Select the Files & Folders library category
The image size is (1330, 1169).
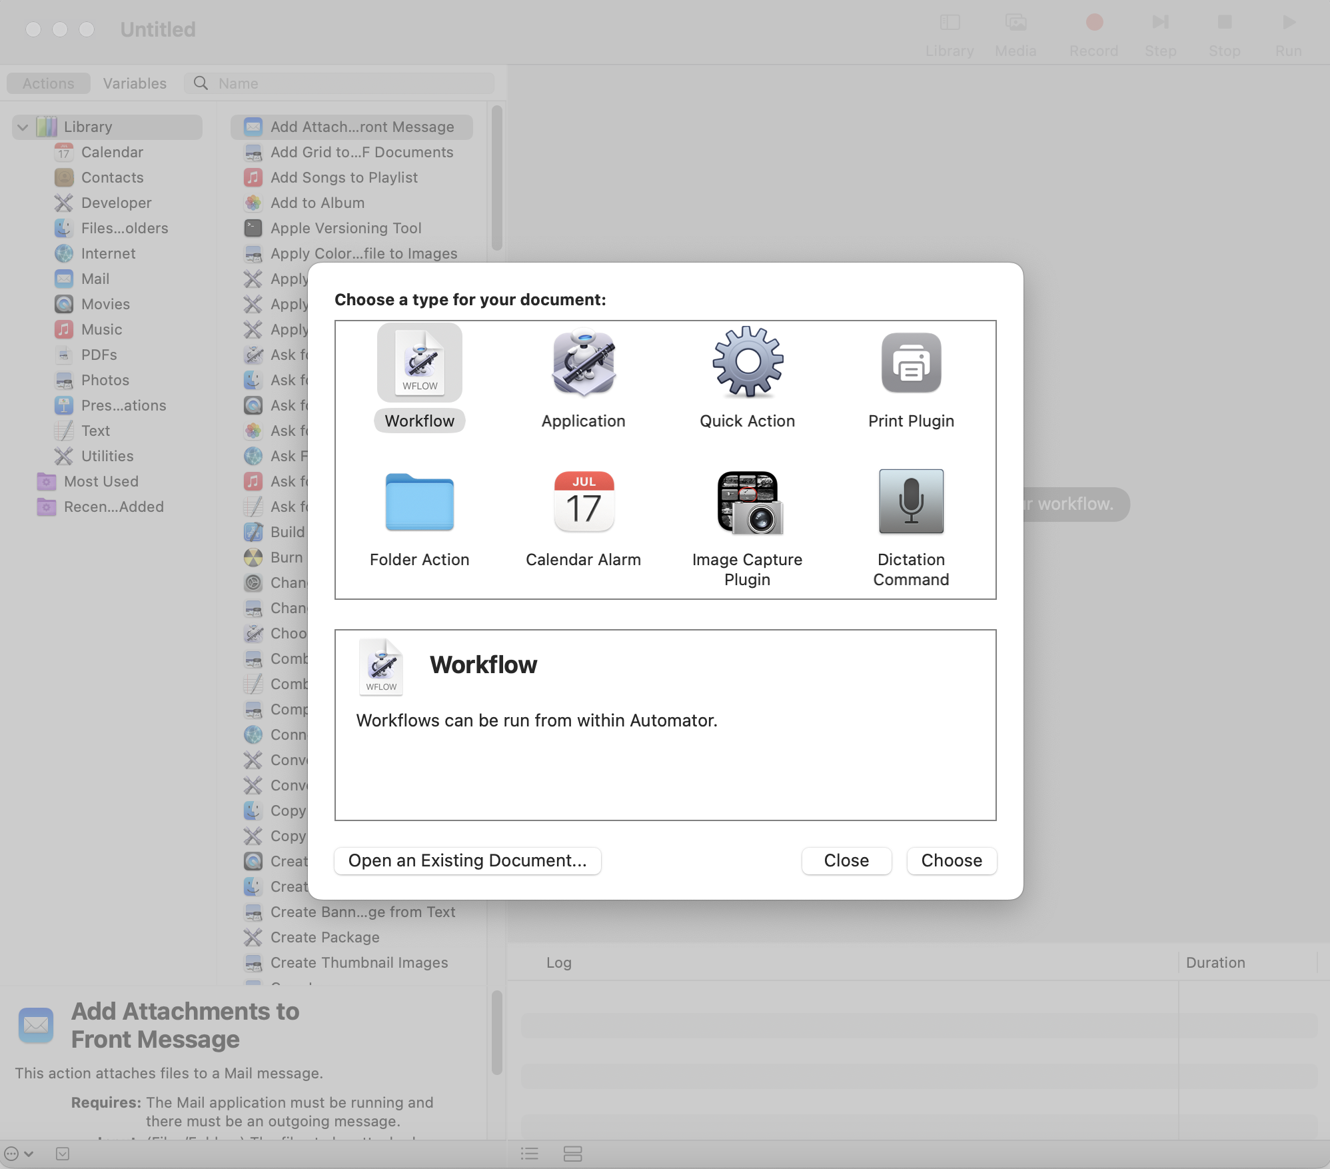[125, 228]
